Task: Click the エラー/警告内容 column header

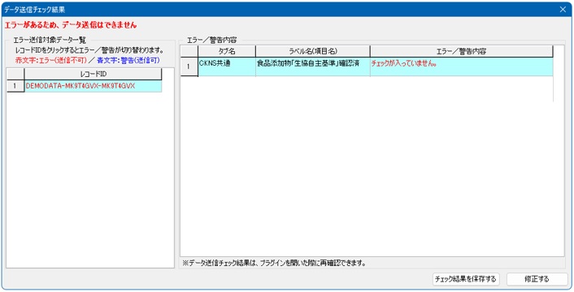Action: tap(462, 51)
